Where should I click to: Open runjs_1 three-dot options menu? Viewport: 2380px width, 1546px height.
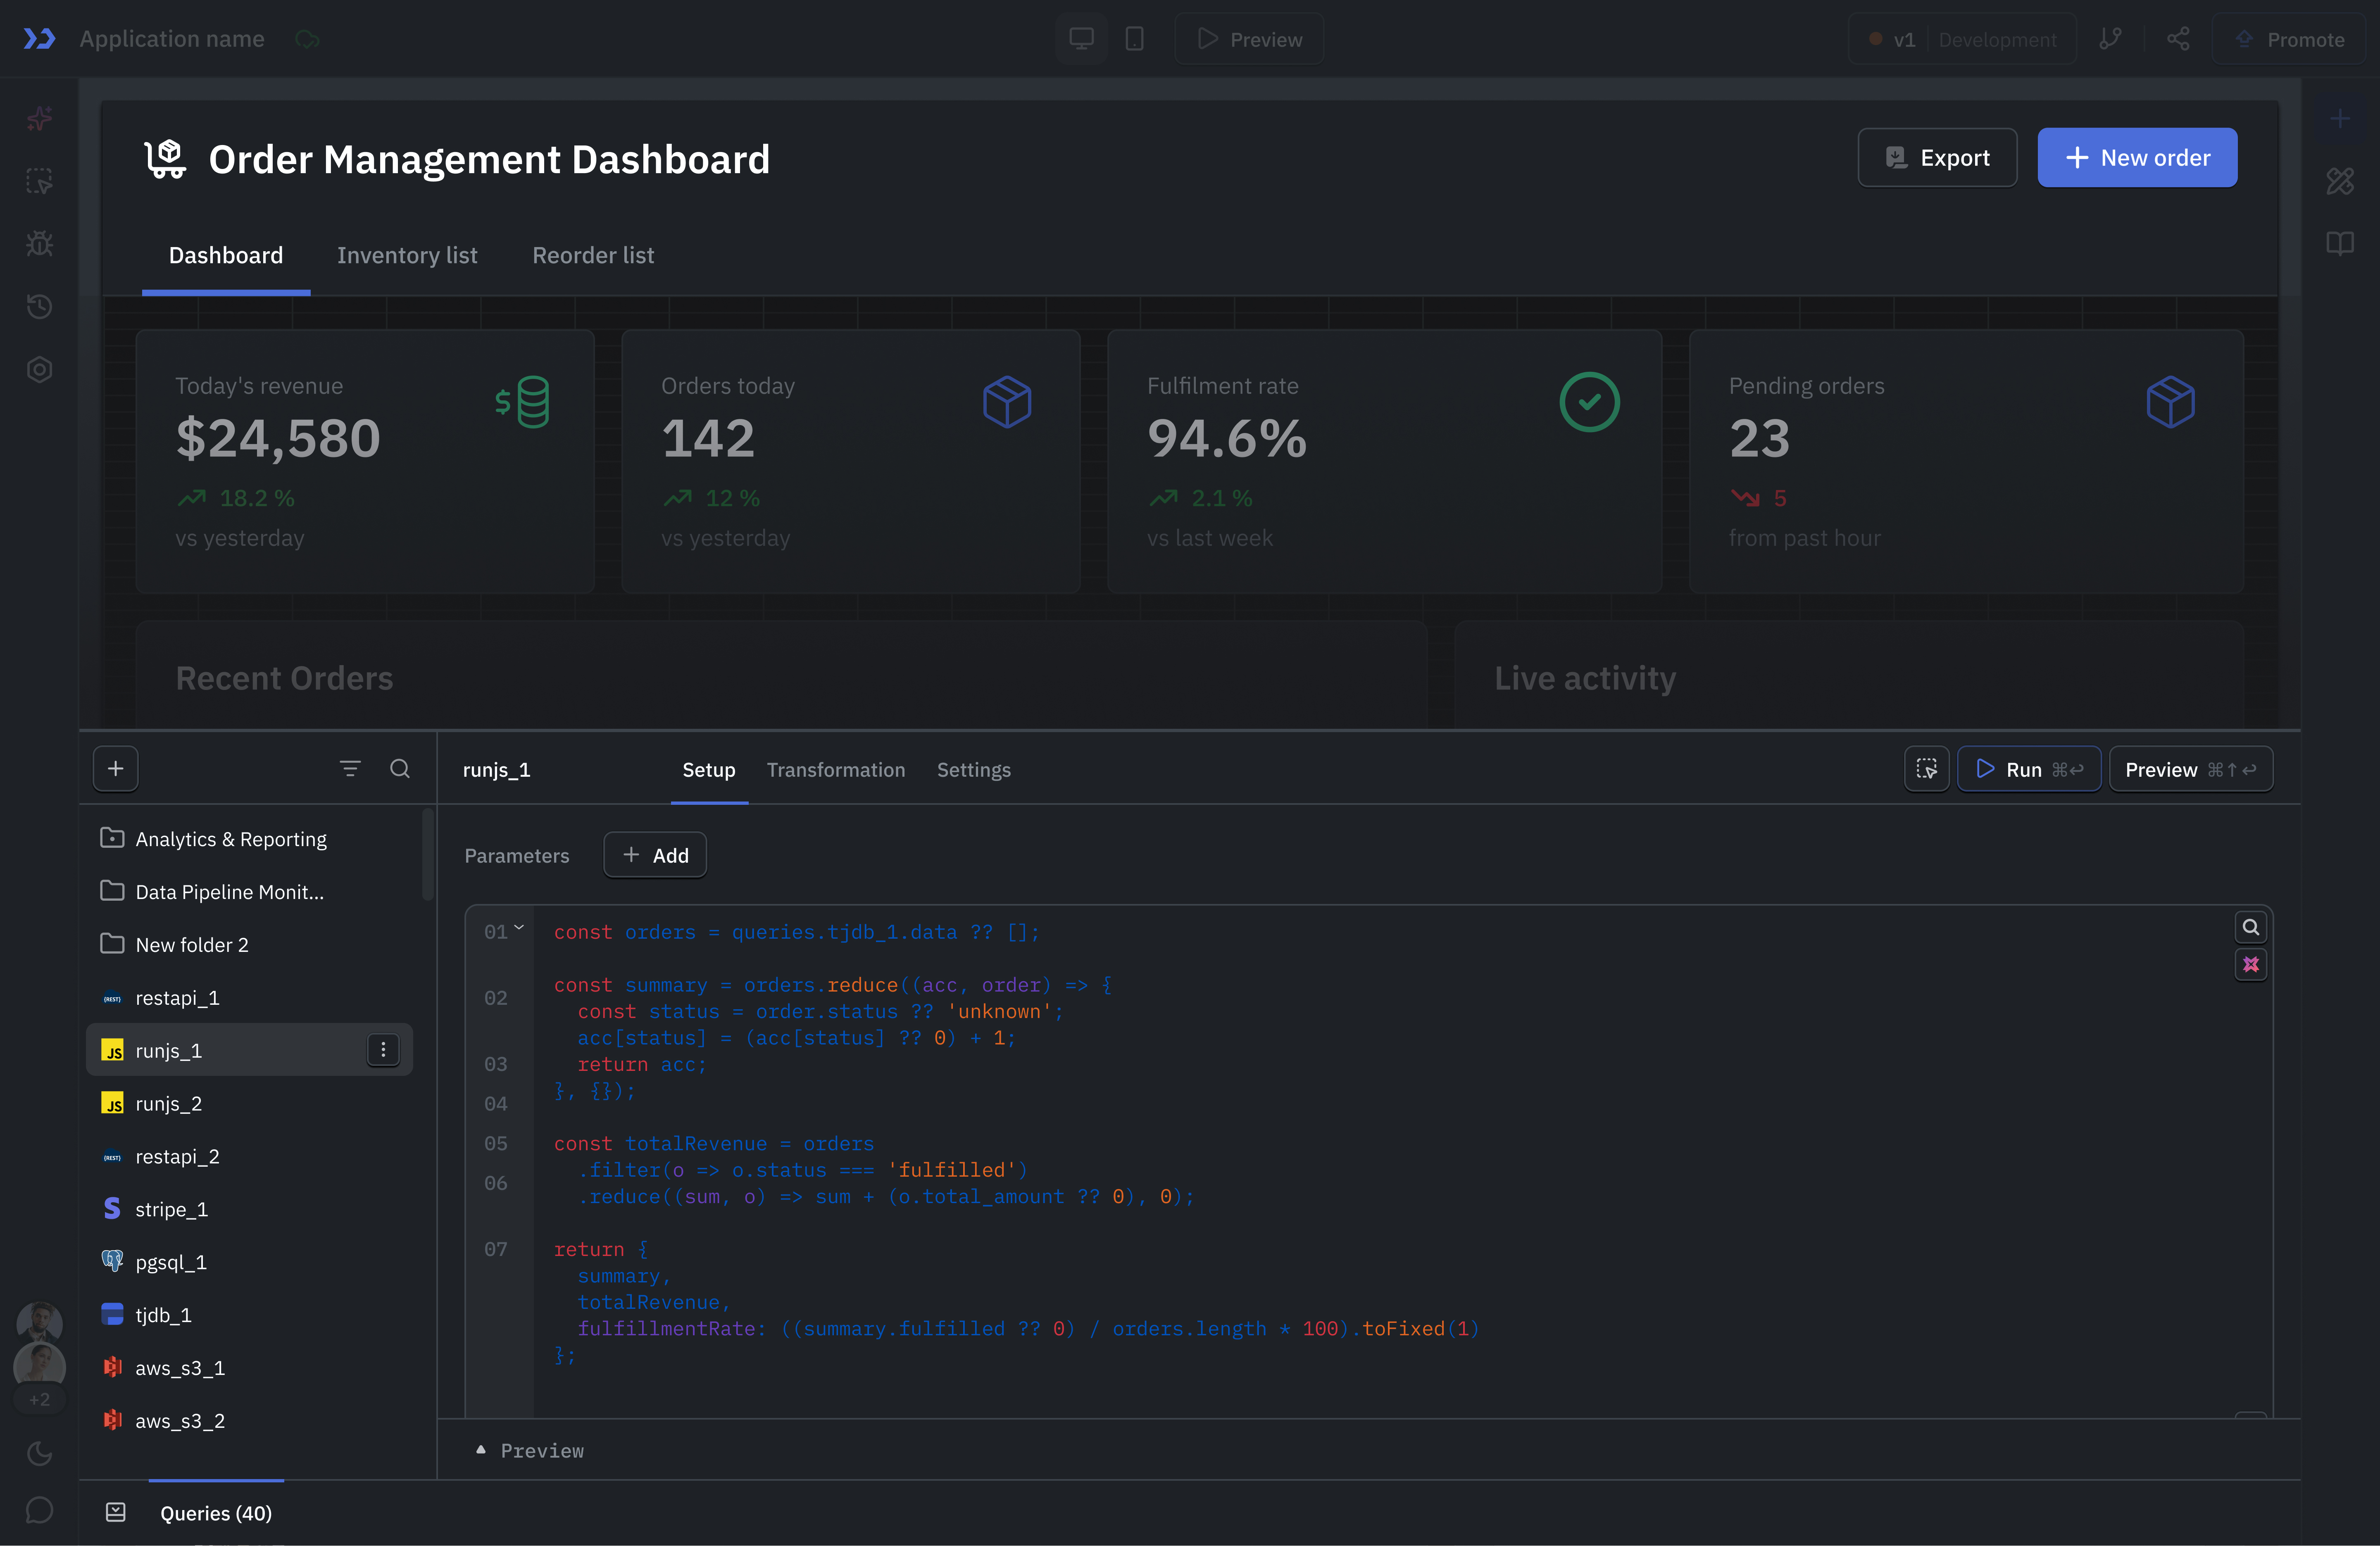(383, 1050)
